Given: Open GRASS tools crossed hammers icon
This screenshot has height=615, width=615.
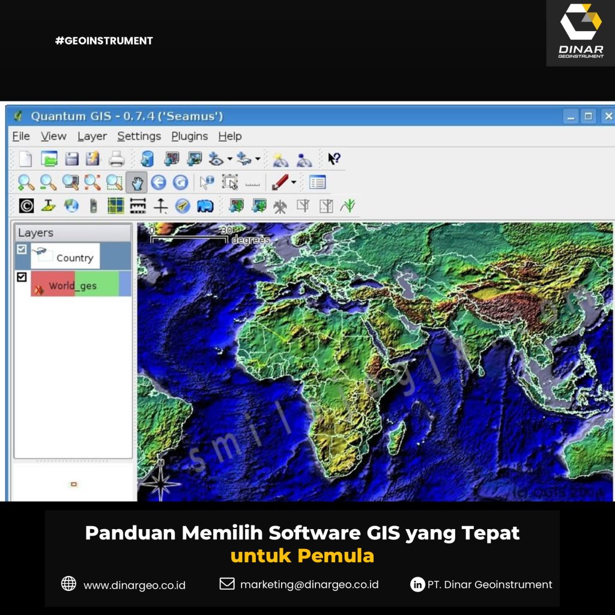Looking at the screenshot, I should [x=280, y=207].
